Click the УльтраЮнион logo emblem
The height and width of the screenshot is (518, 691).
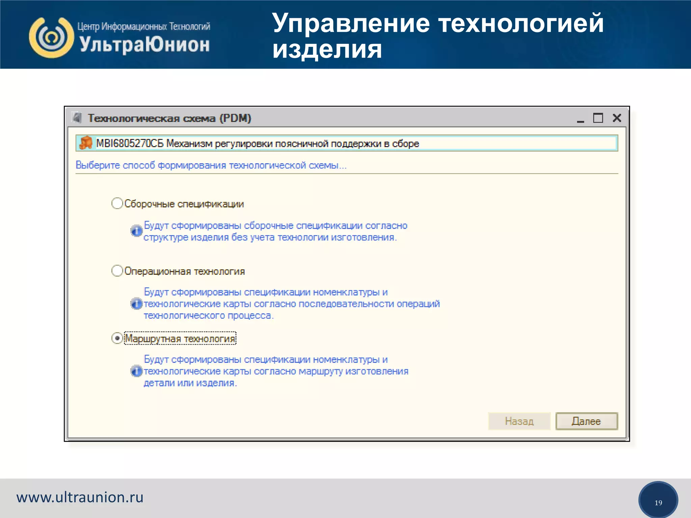tap(52, 37)
